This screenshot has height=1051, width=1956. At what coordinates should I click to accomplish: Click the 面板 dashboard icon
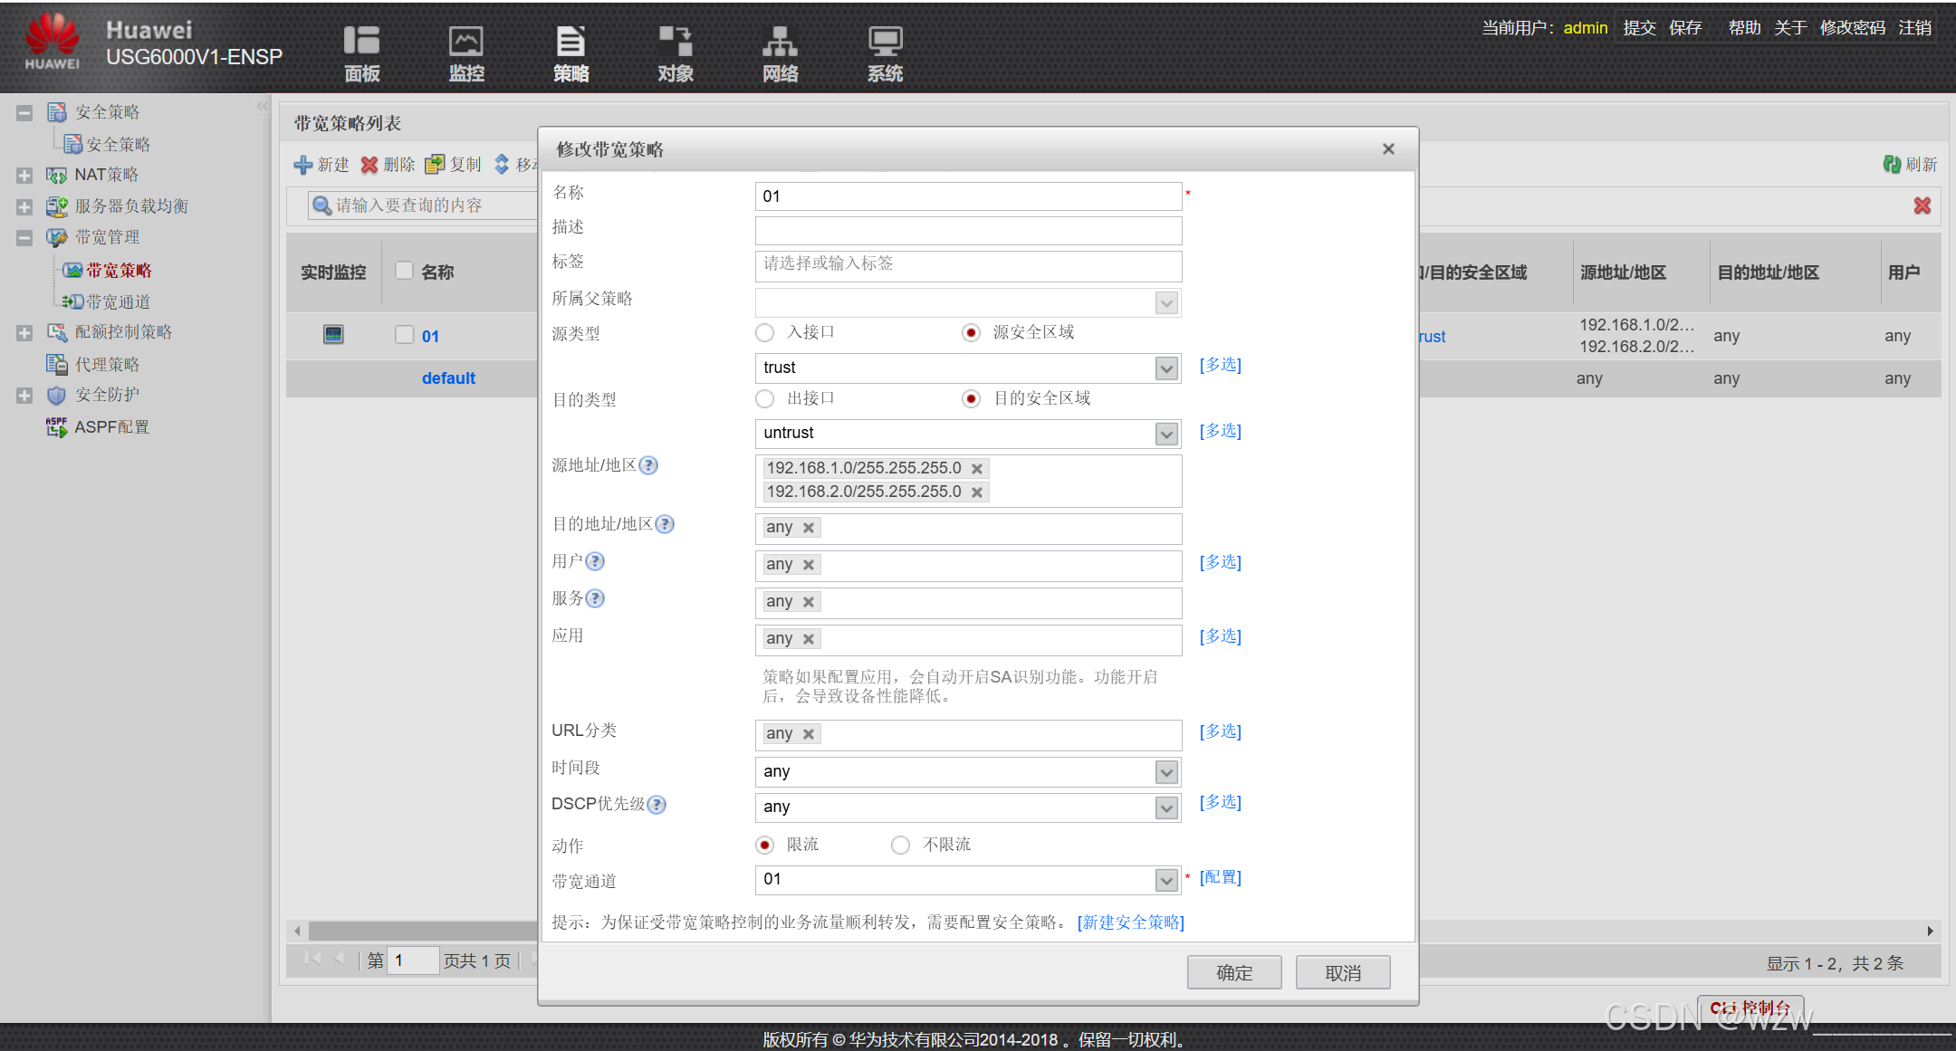tap(361, 42)
